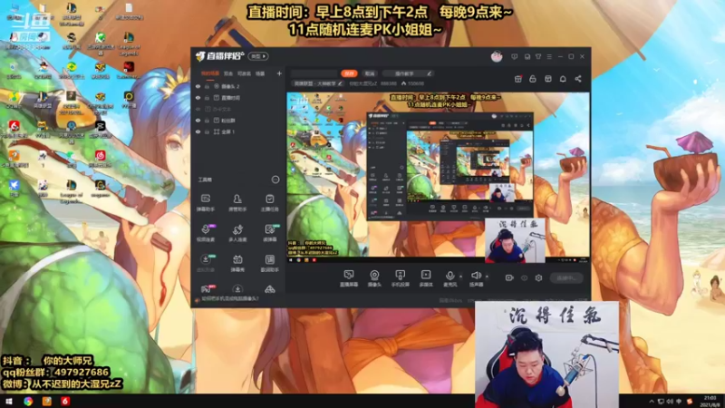This screenshot has height=408, width=725.
Task: Expand the microphone options arrow
Action: 460,277
